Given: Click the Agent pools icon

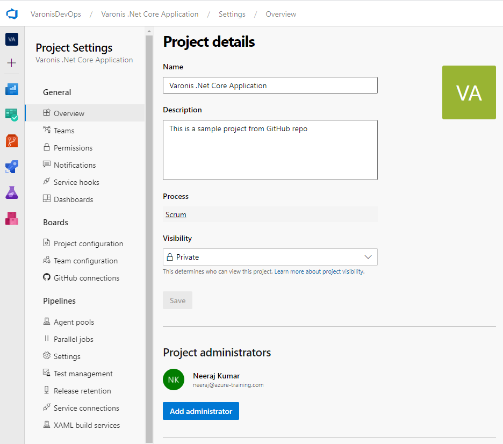Looking at the screenshot, I should tap(47, 321).
